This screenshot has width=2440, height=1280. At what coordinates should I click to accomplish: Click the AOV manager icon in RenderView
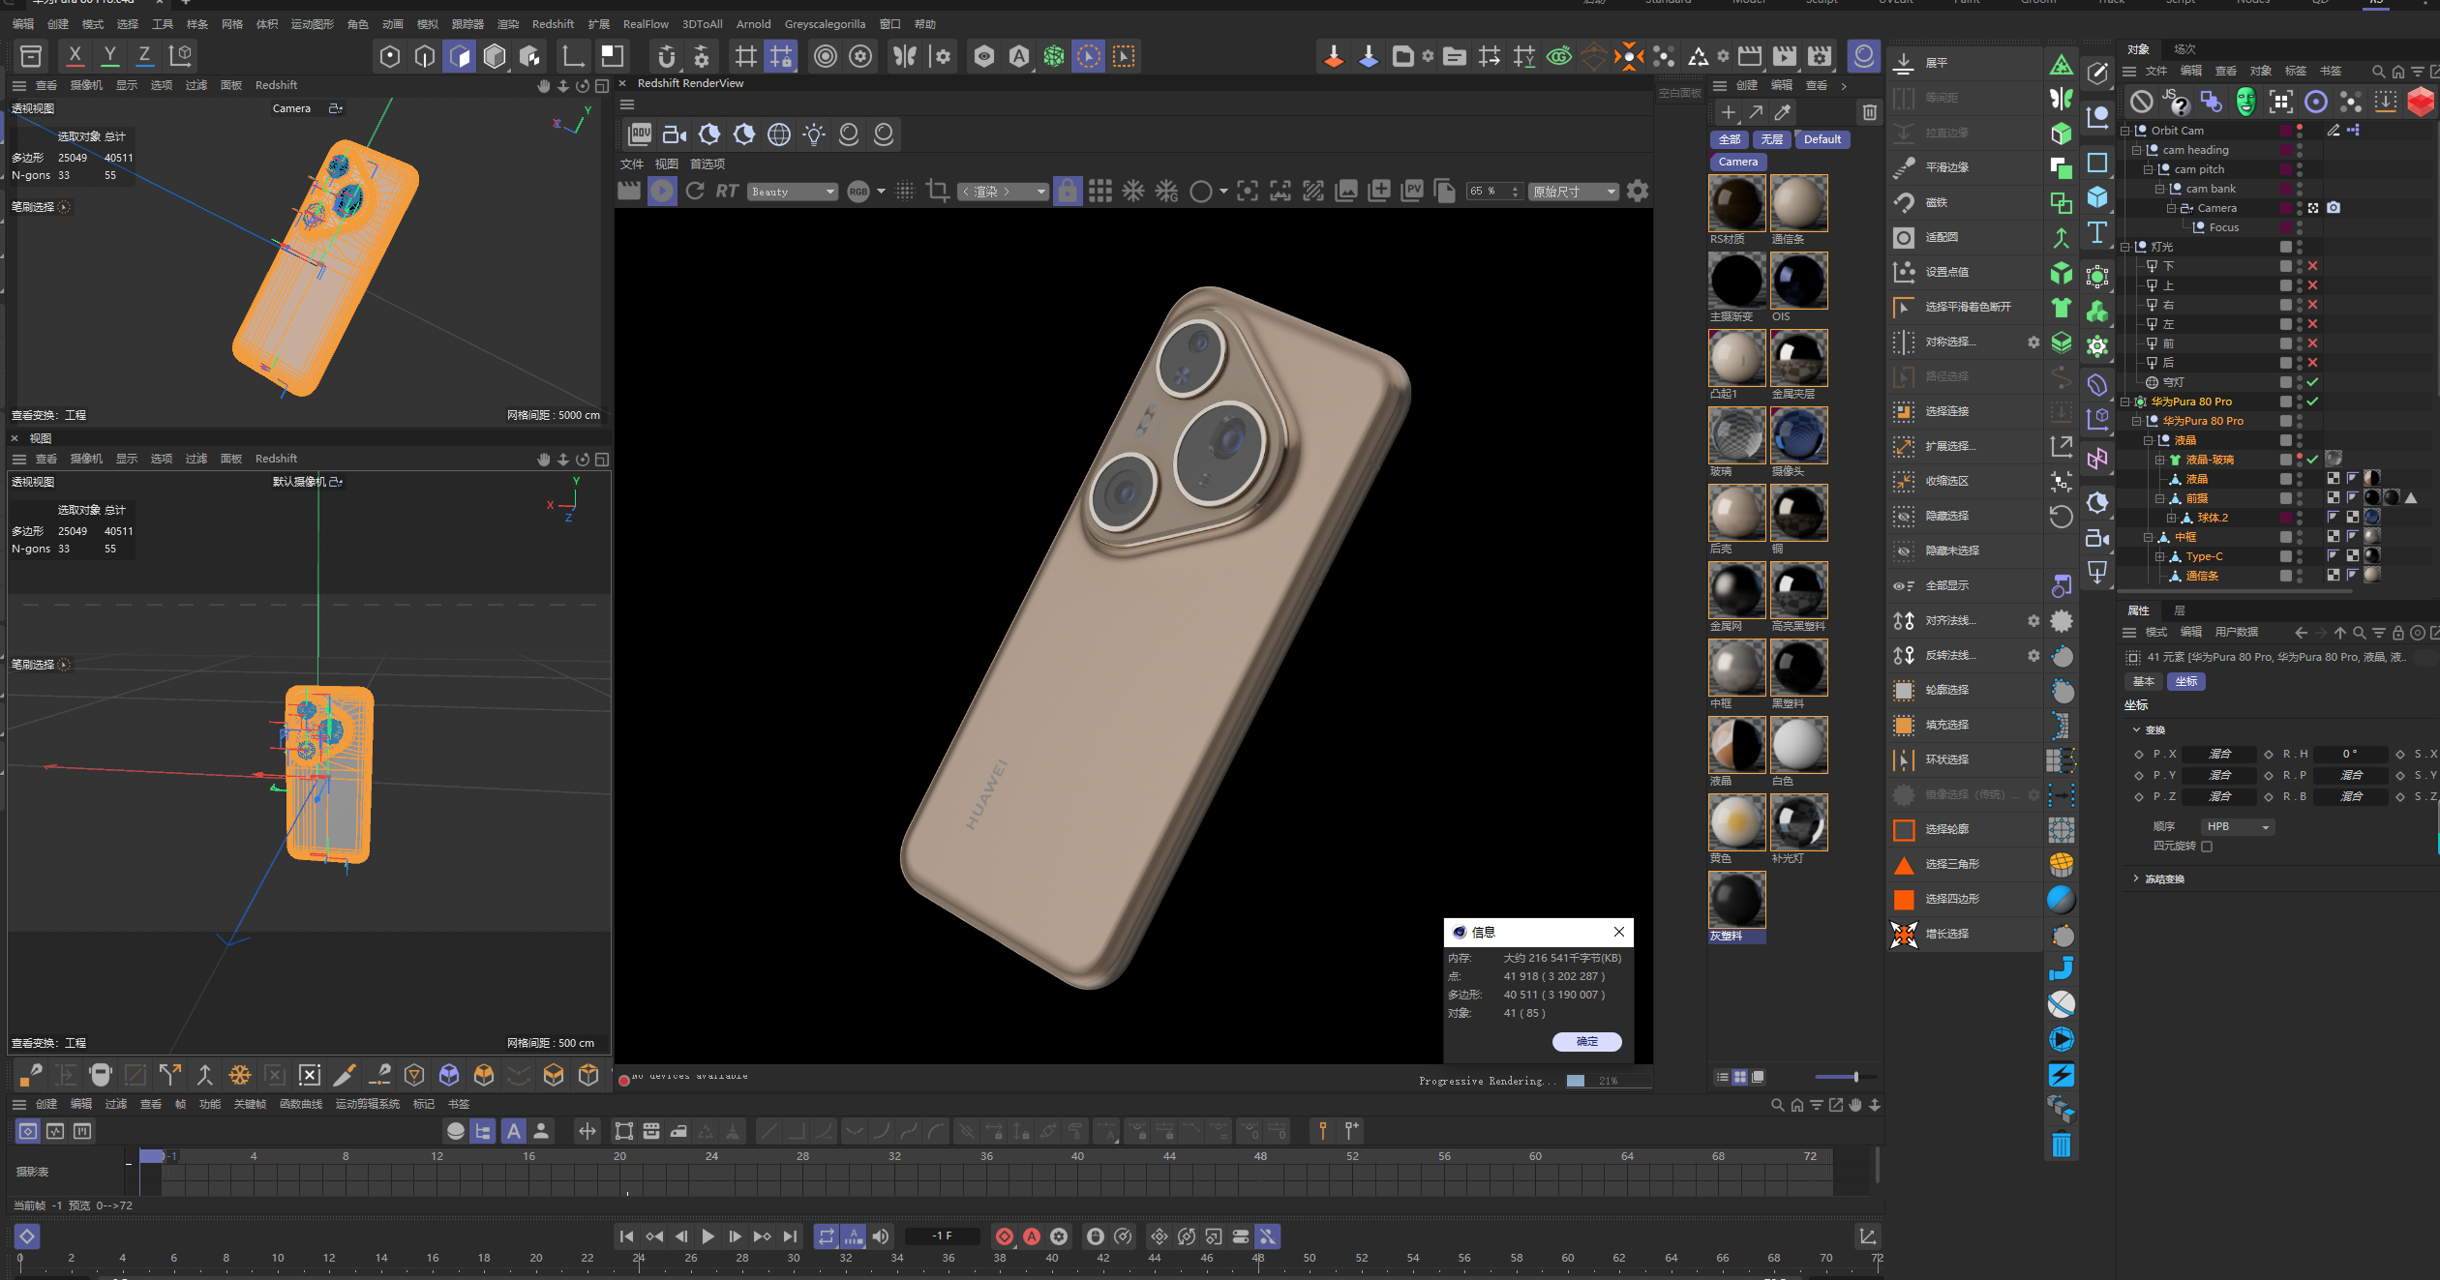[640, 134]
